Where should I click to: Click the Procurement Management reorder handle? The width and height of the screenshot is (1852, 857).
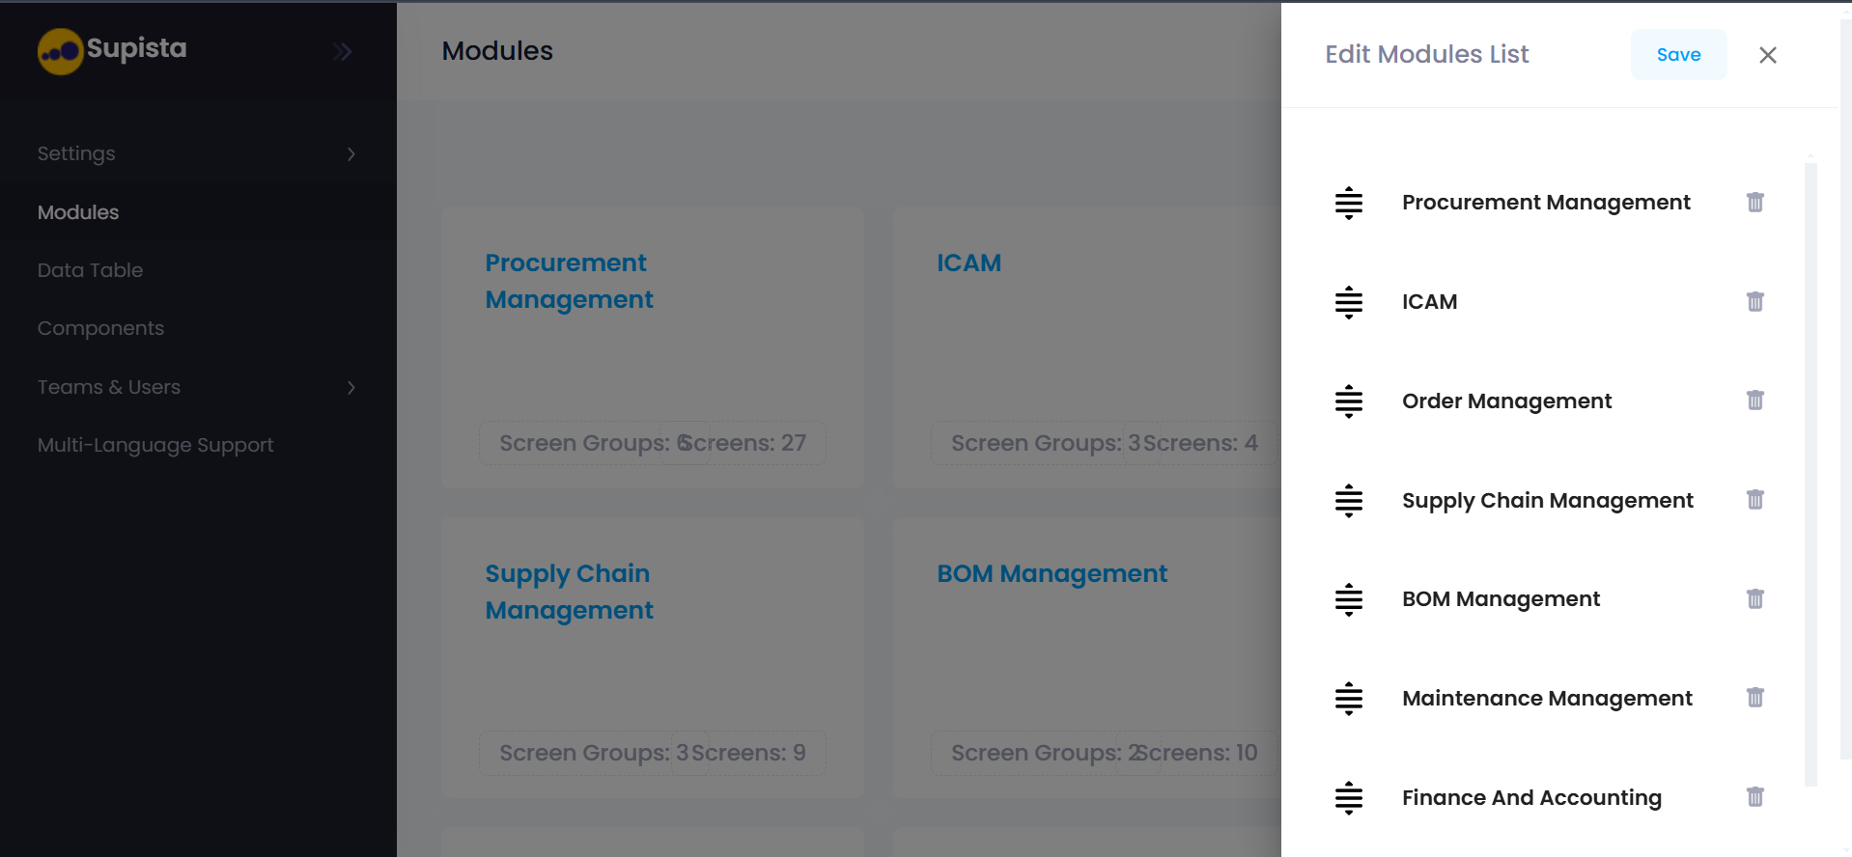tap(1348, 203)
